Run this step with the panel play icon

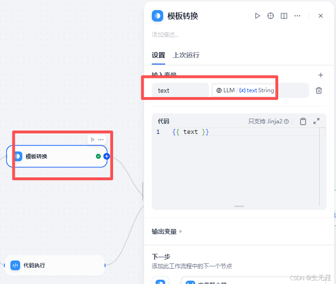click(x=257, y=16)
